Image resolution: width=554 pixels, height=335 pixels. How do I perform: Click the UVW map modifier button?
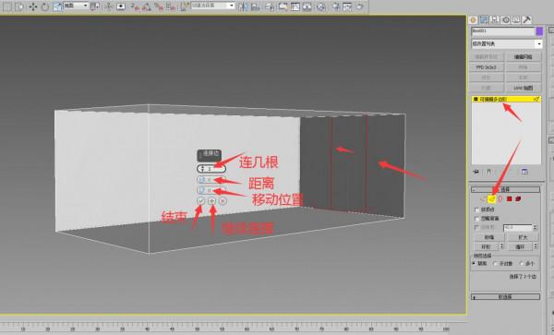pyautogui.click(x=523, y=88)
